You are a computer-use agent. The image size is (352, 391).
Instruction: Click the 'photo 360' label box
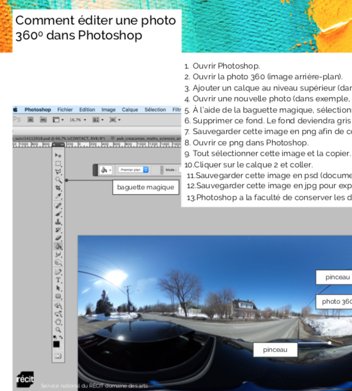click(334, 302)
